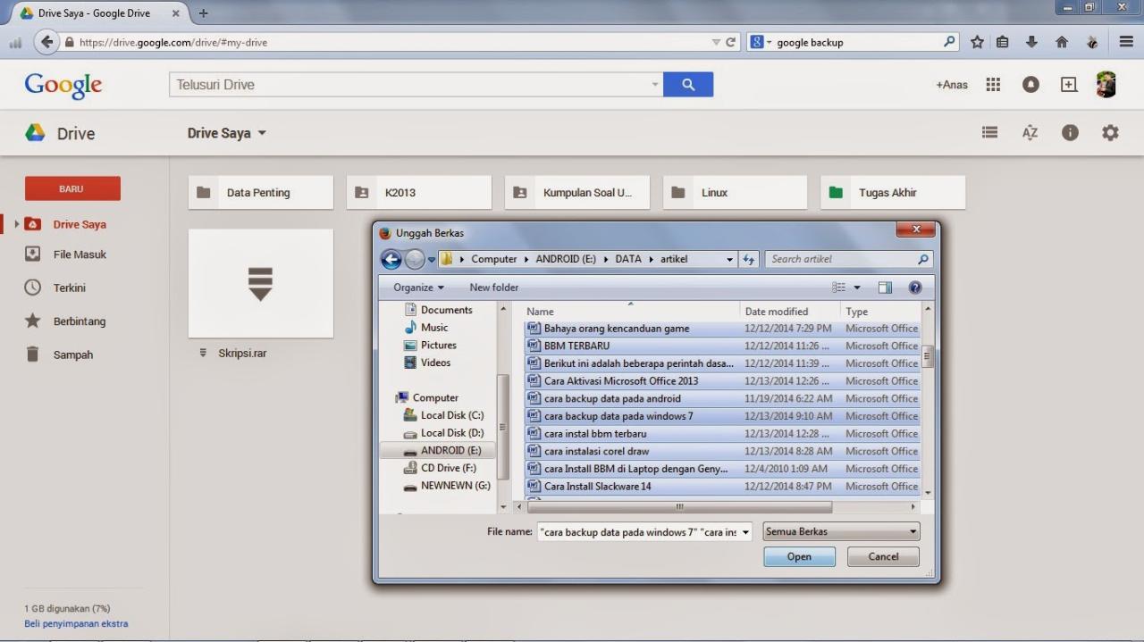This screenshot has height=642, width=1144.
Task: Open Berbintang in the sidebar
Action: point(79,321)
